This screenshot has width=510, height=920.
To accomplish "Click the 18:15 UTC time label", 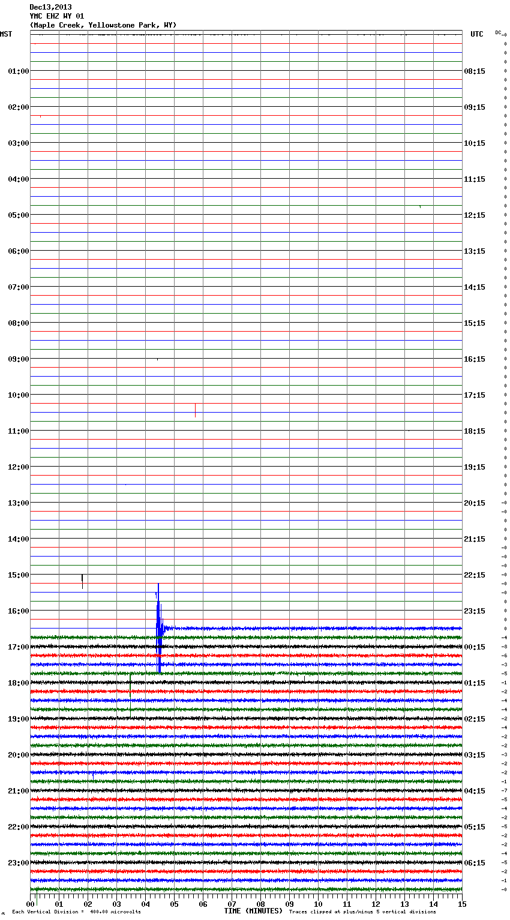I will click(x=475, y=431).
